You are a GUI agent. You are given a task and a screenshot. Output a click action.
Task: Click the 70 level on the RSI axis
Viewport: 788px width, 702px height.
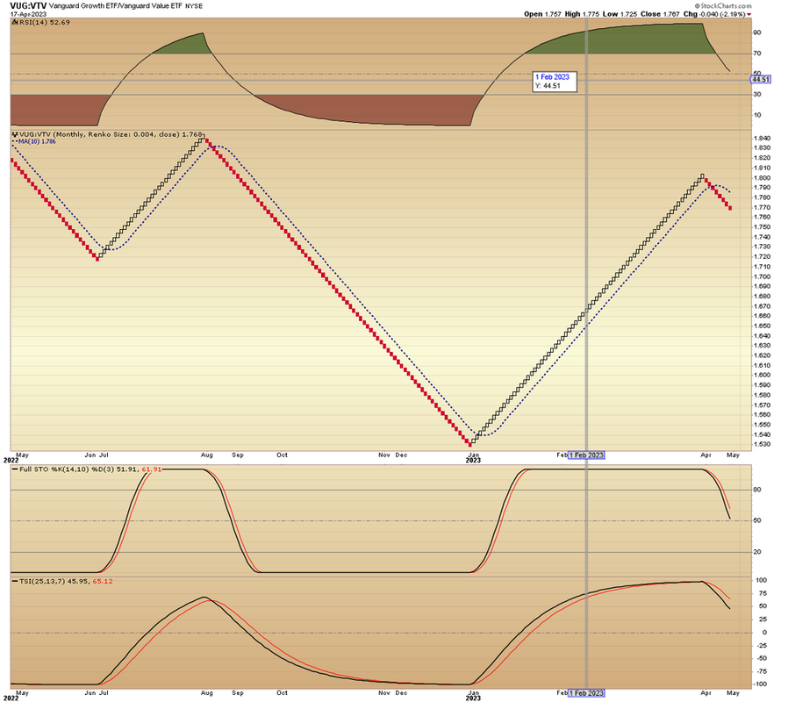pos(756,54)
